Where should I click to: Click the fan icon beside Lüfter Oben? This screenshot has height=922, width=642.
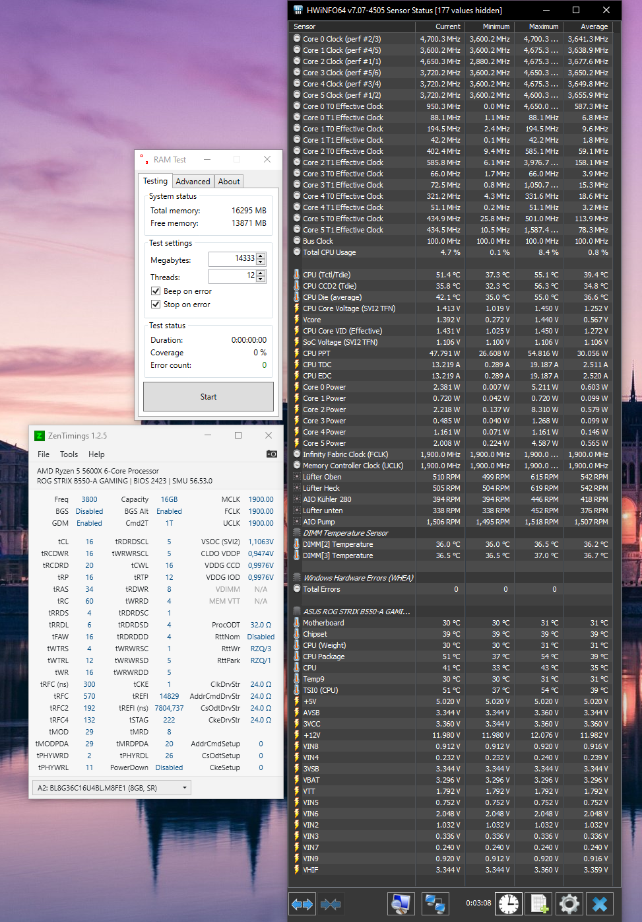coord(297,477)
